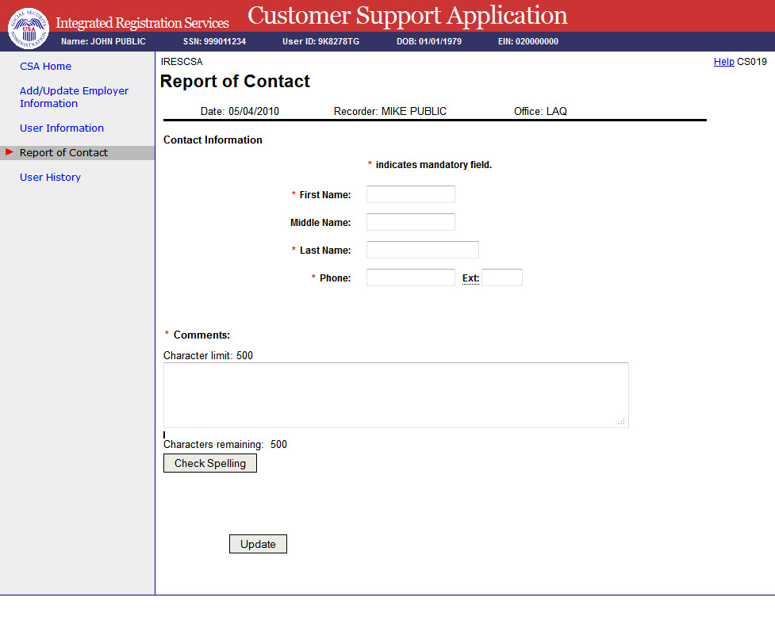The height and width of the screenshot is (624, 775).
Task: Go to User Information page
Action: pyautogui.click(x=62, y=128)
